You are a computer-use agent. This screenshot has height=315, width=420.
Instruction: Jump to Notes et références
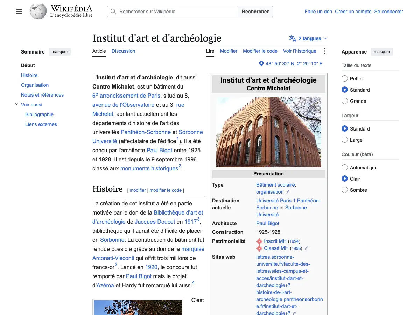coord(42,95)
